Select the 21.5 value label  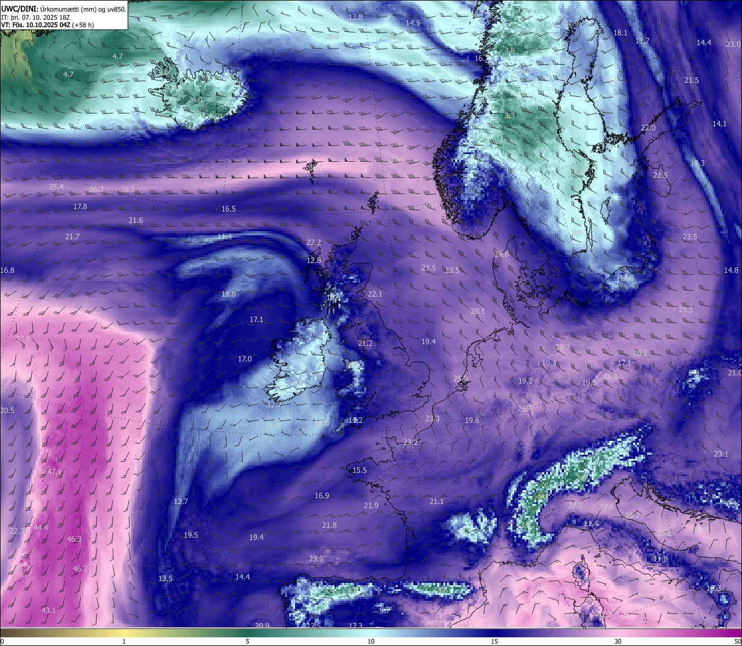point(692,80)
